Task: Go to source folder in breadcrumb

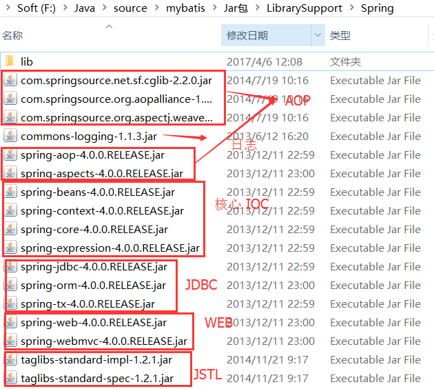Action: pos(130,8)
